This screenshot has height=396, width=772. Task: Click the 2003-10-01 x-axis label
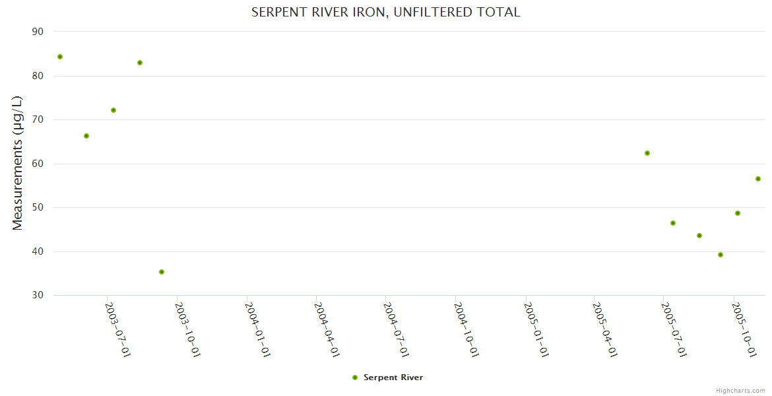click(189, 329)
